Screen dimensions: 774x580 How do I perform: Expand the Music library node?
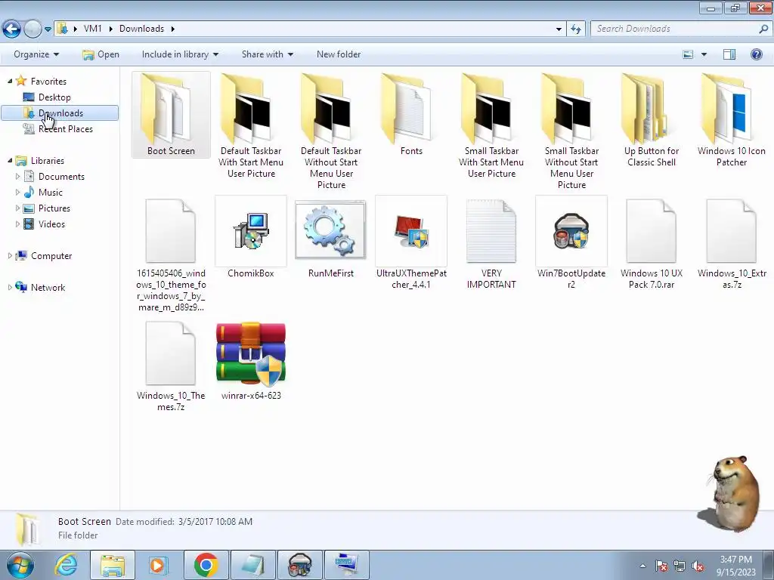(x=18, y=192)
